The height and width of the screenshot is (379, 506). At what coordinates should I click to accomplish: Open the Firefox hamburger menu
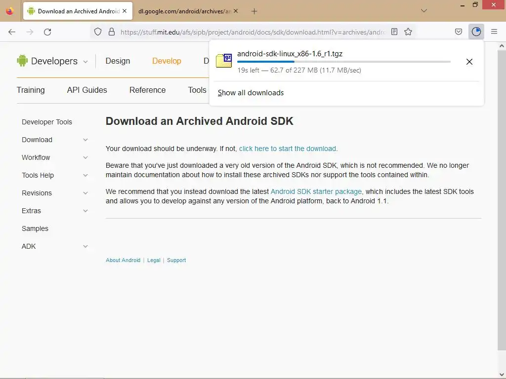click(494, 32)
